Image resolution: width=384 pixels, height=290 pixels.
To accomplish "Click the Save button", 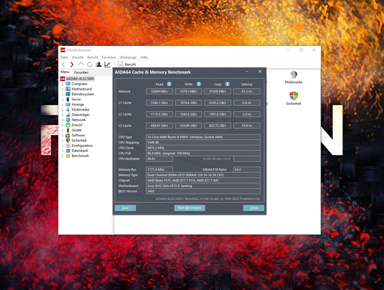I will [125, 208].
